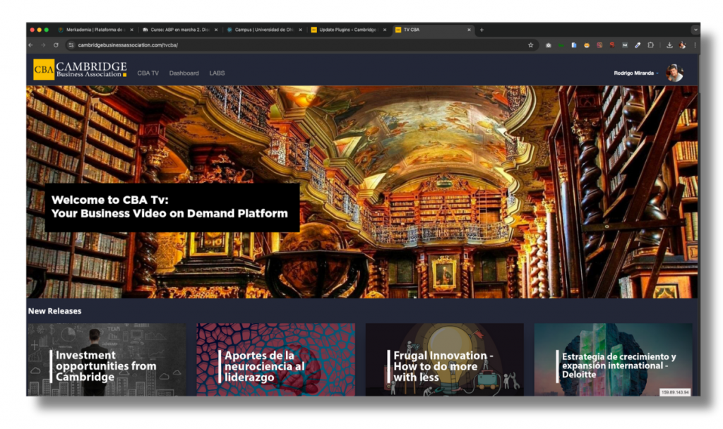Click Rodrigo Miranda's profile picture

point(674,73)
